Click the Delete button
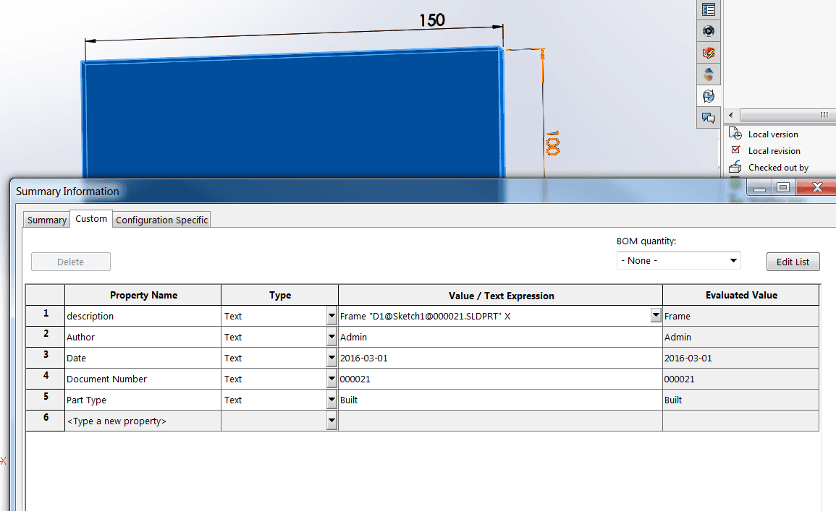 tap(71, 262)
